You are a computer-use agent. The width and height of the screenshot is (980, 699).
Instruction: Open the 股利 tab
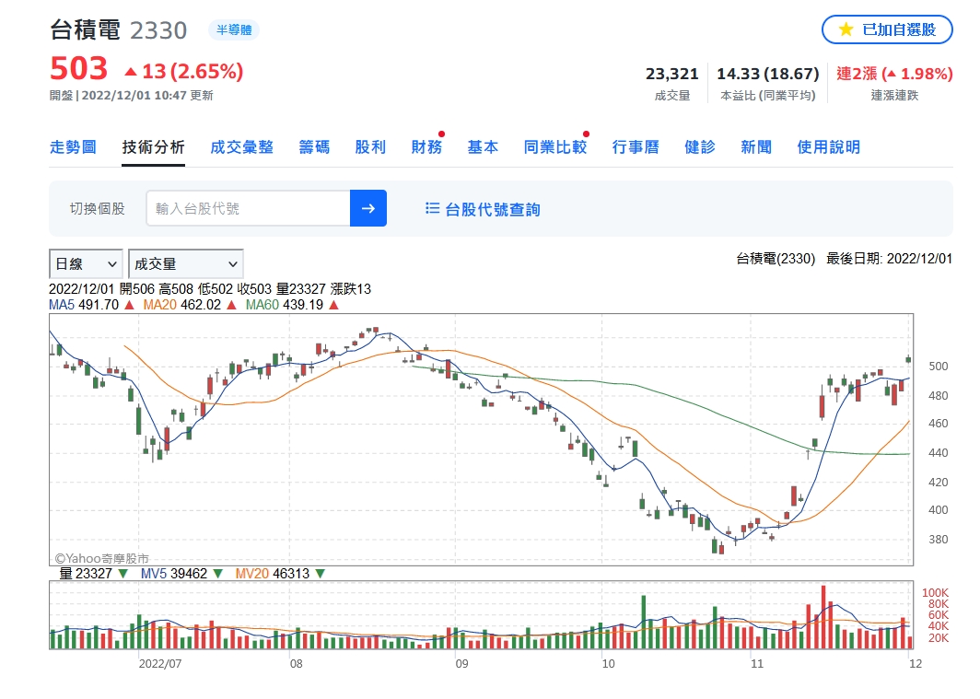click(370, 146)
